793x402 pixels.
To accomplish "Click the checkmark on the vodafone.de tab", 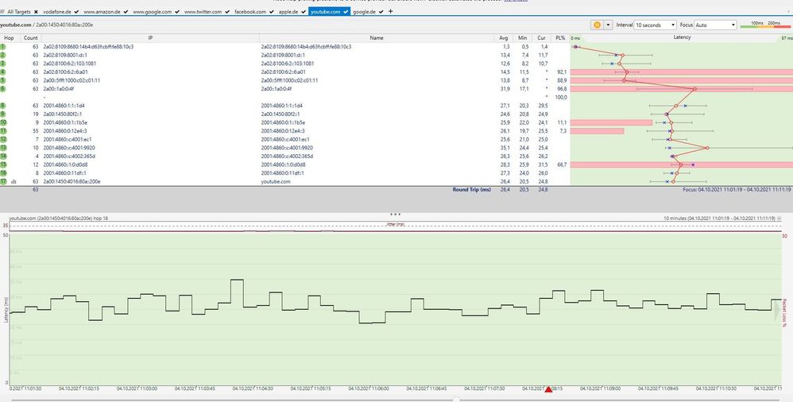I will 76,12.
